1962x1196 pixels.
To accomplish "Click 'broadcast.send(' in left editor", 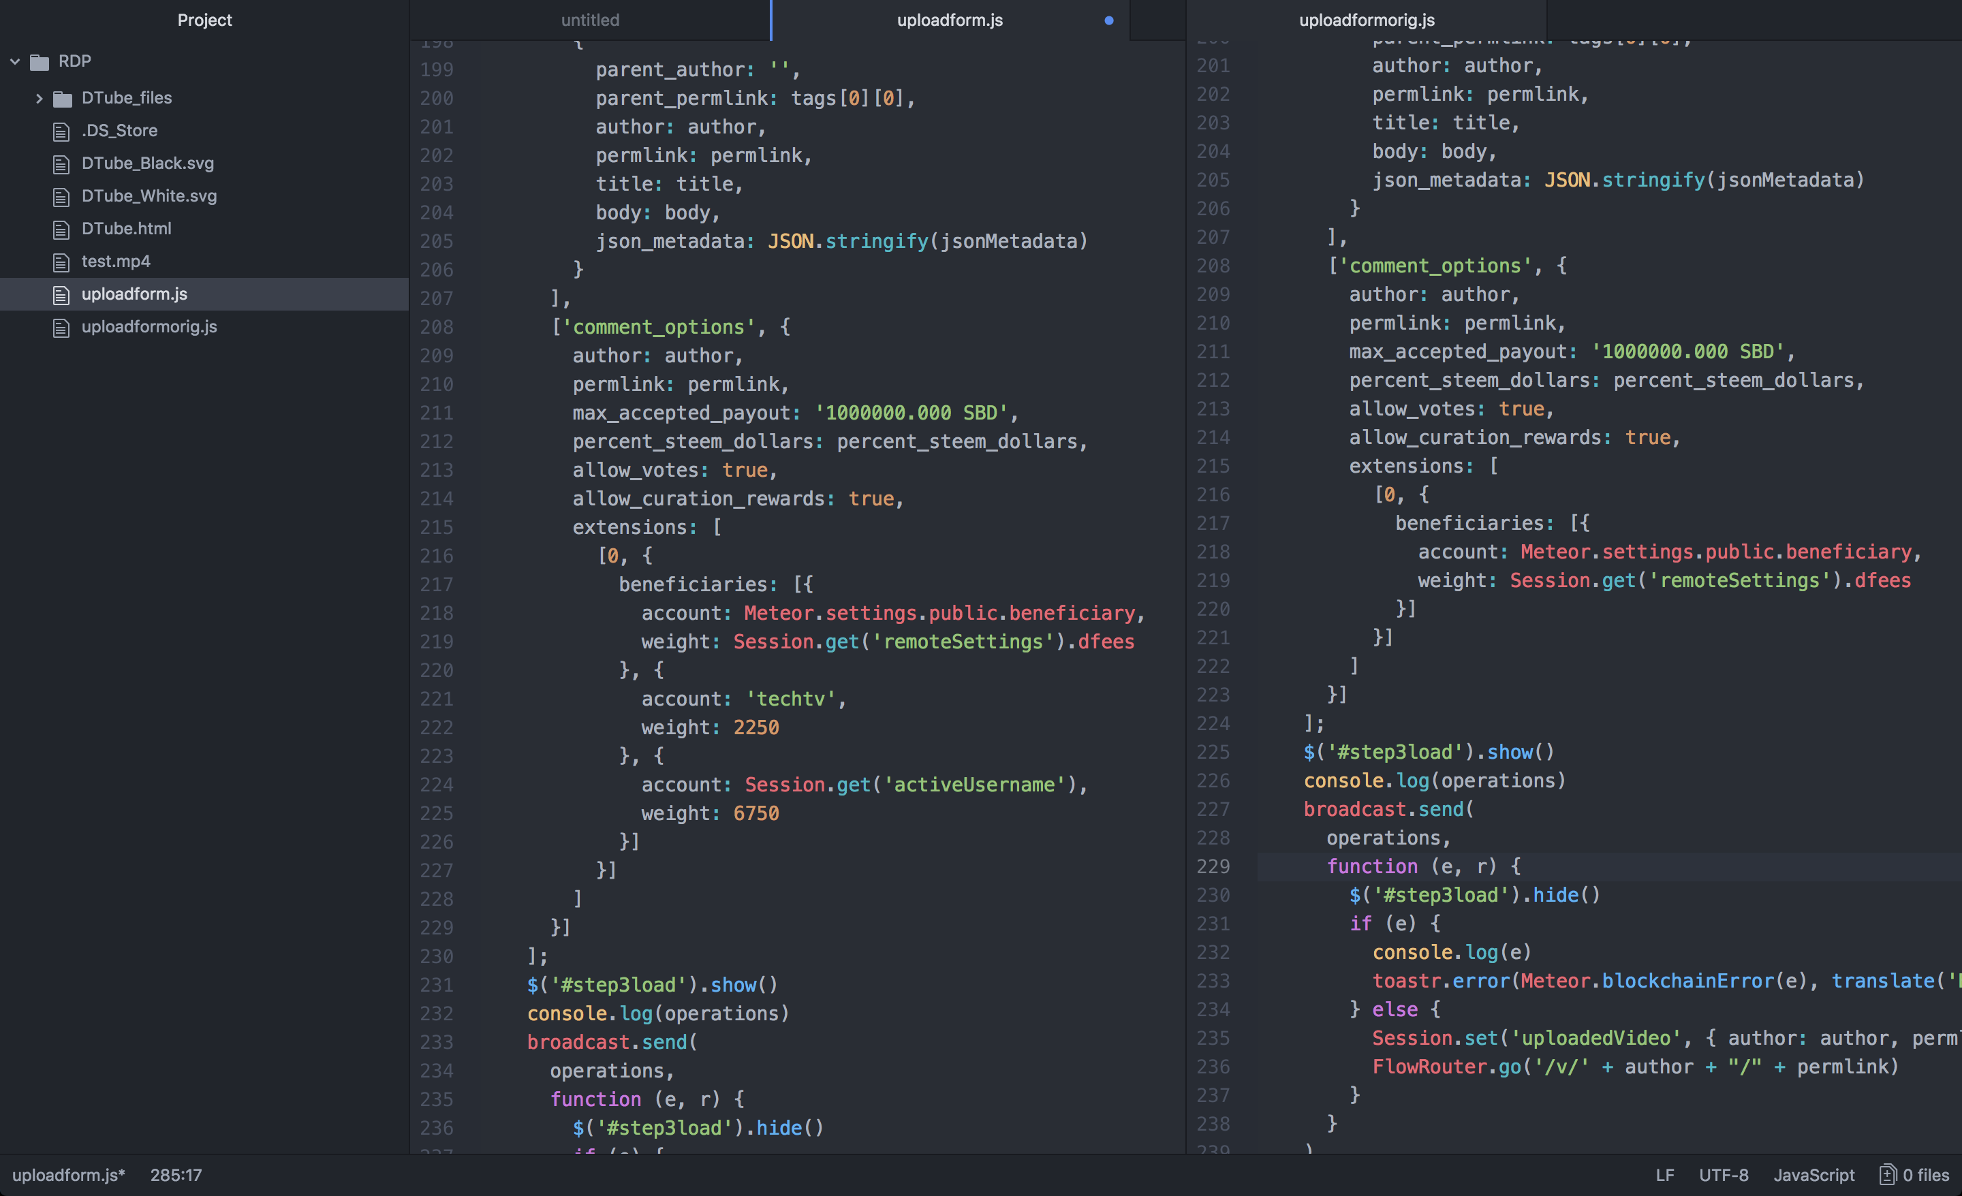I will tap(612, 1042).
